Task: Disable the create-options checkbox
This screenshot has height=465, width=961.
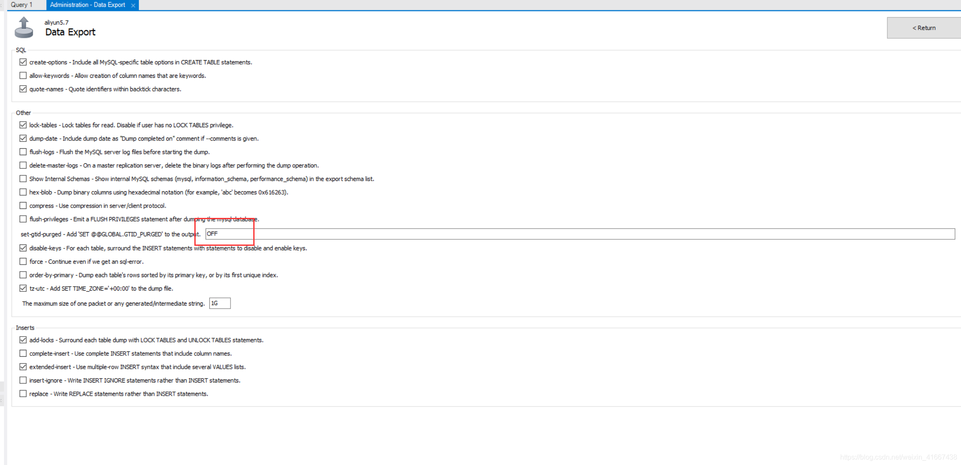Action: 23,62
